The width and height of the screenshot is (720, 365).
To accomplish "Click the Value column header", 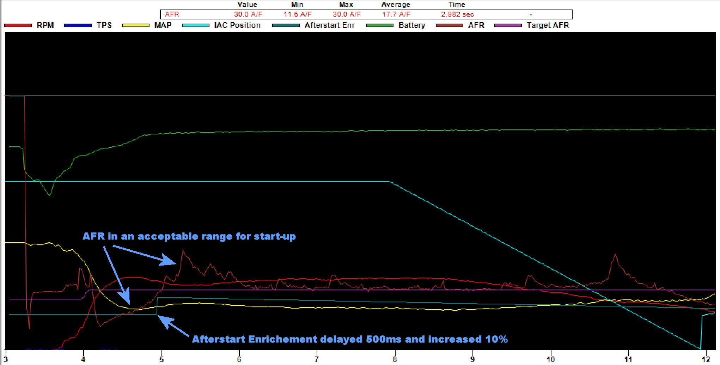I will coord(247,5).
